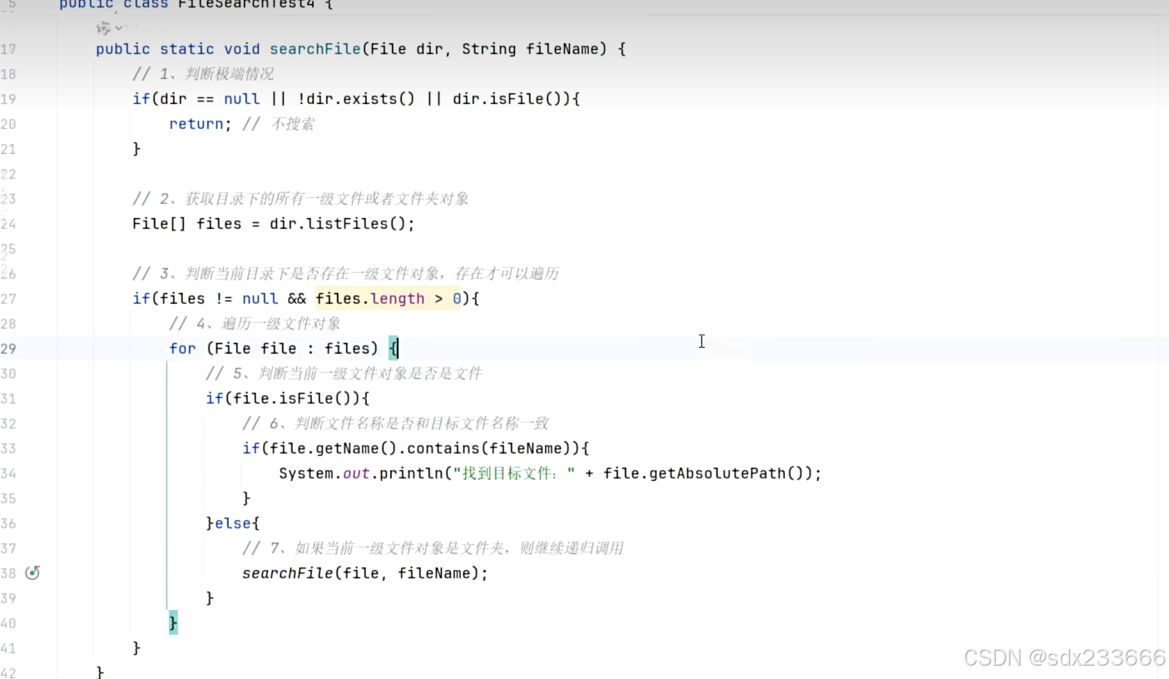The height and width of the screenshot is (679, 1169).
Task: Select the fileName parameter in the method signature
Action: click(562, 48)
